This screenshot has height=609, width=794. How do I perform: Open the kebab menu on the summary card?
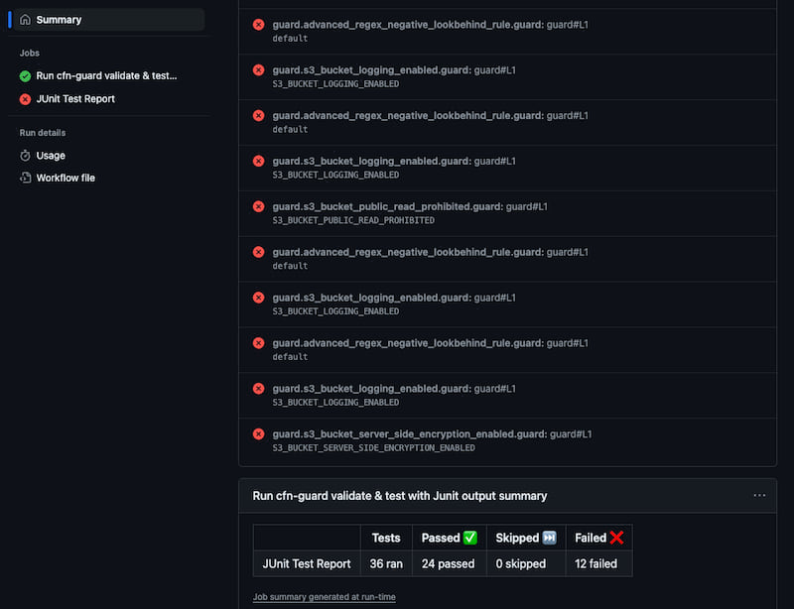pos(759,495)
